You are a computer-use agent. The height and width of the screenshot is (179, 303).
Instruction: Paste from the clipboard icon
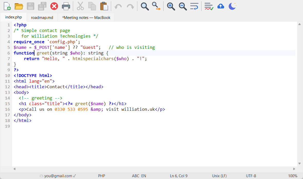click(x=104, y=6)
